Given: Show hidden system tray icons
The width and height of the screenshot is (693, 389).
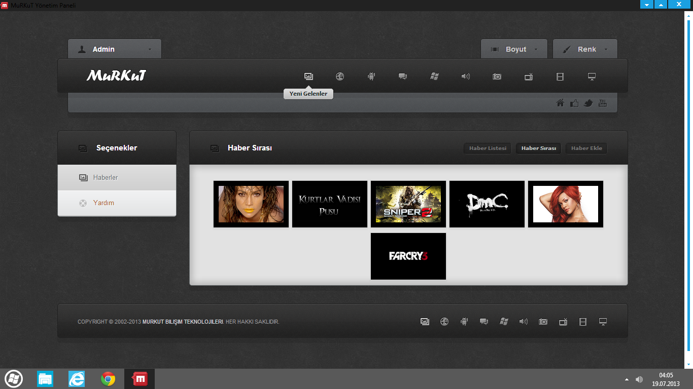Looking at the screenshot, I should 627,379.
